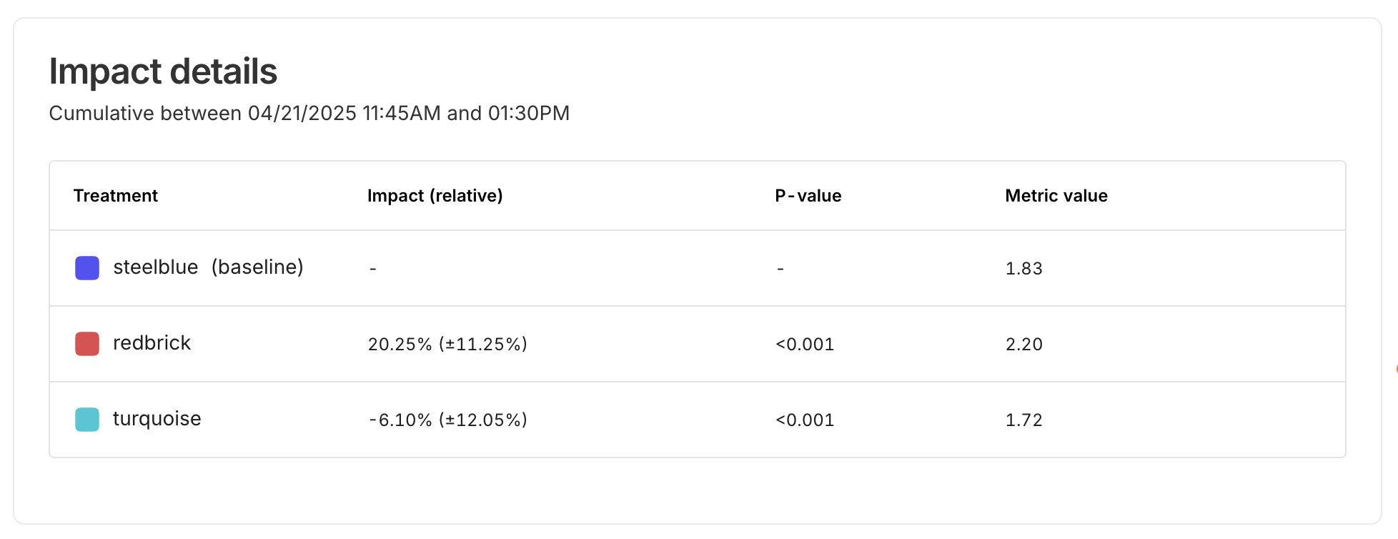The width and height of the screenshot is (1398, 539).
Task: Click redbrick metric value 2.20
Action: [x=1023, y=345]
